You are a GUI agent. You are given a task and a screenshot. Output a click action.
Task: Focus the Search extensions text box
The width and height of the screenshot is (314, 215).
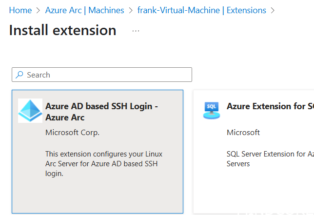click(x=107, y=75)
